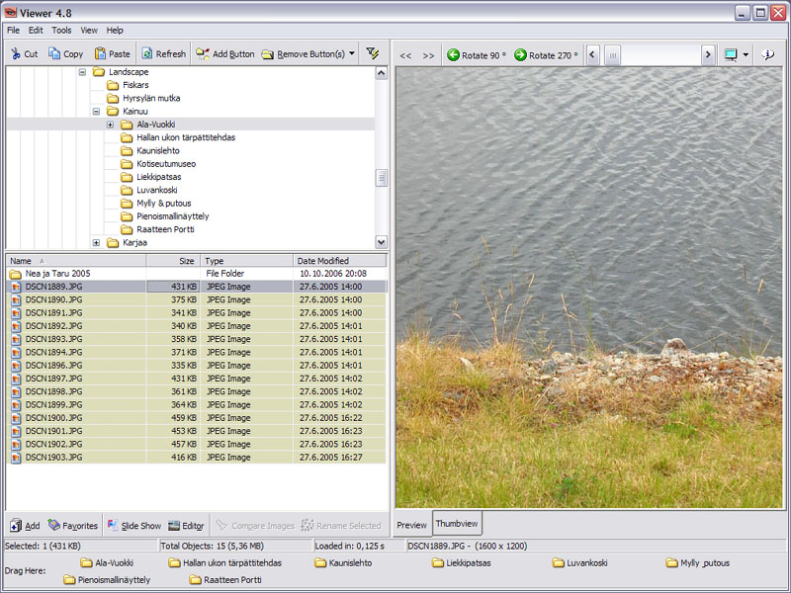Click the zoom slider thumb
Image resolution: width=791 pixels, height=593 pixels.
(612, 55)
